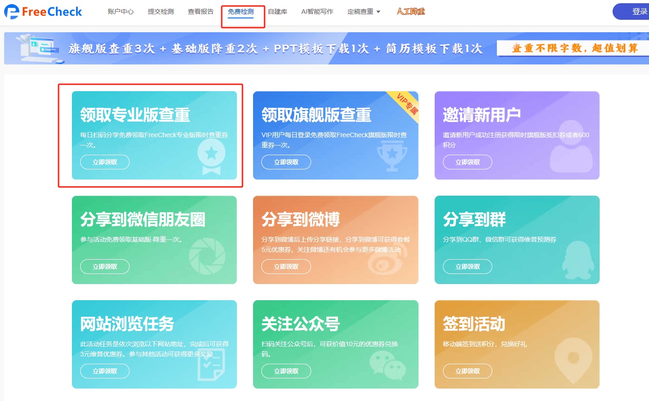Click the camera shutter icon on 朋友圈 card
Viewport: 649px width, 401px height.
click(x=207, y=256)
